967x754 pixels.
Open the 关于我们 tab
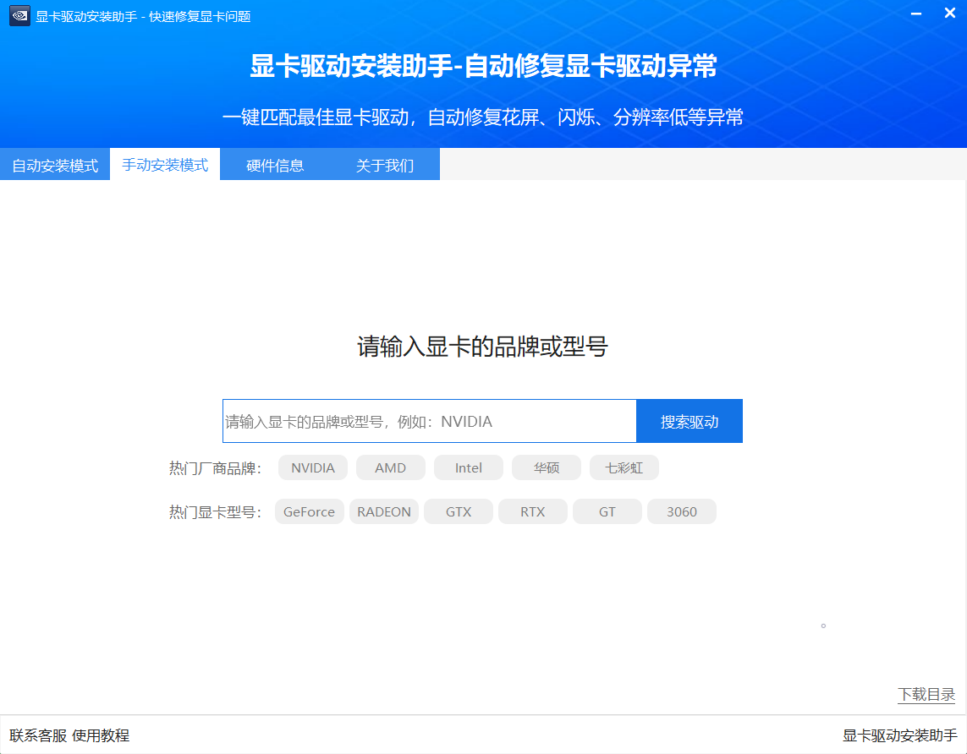385,165
